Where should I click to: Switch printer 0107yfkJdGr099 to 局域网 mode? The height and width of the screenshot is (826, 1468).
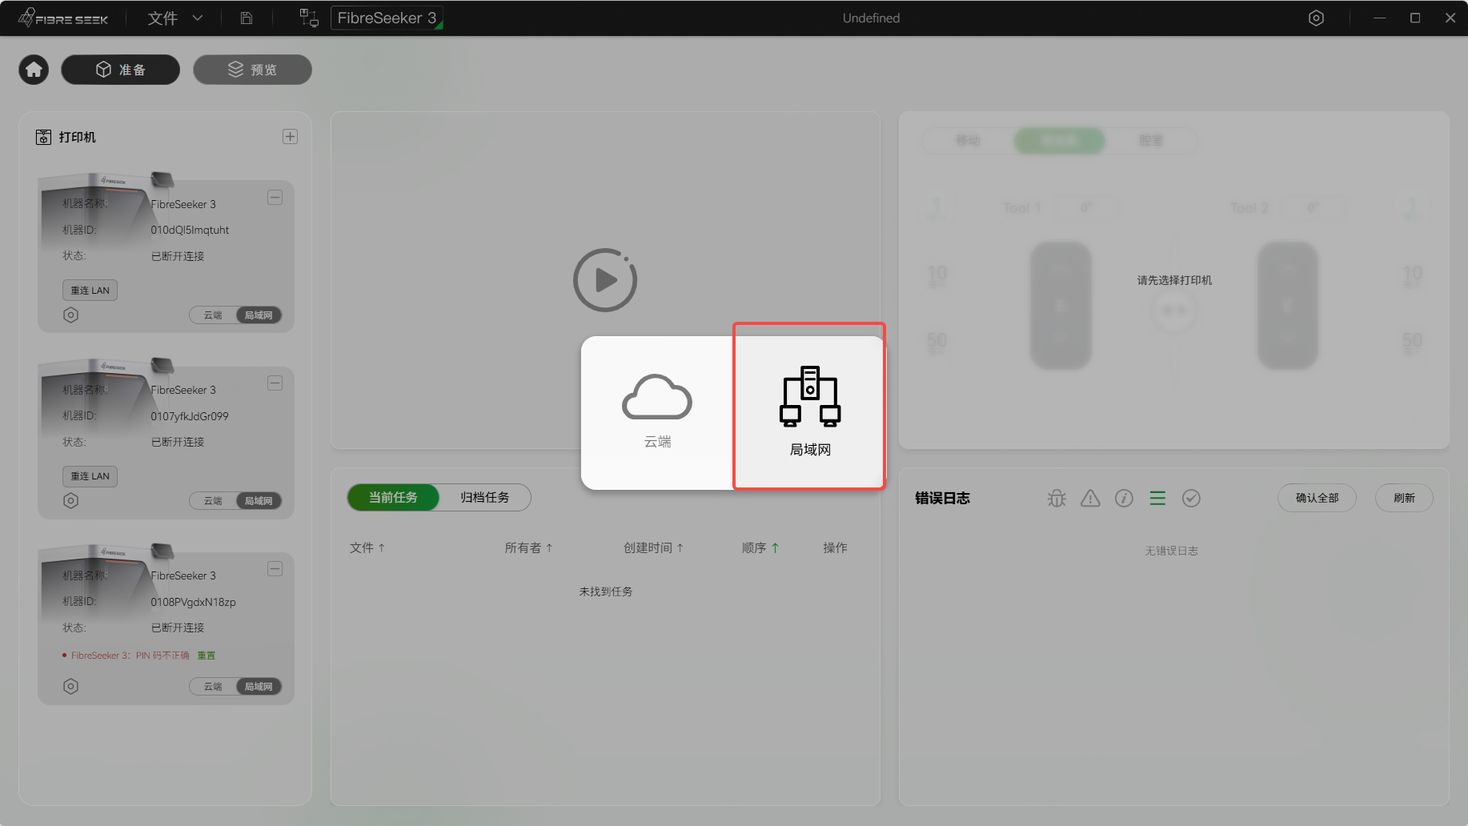click(259, 501)
